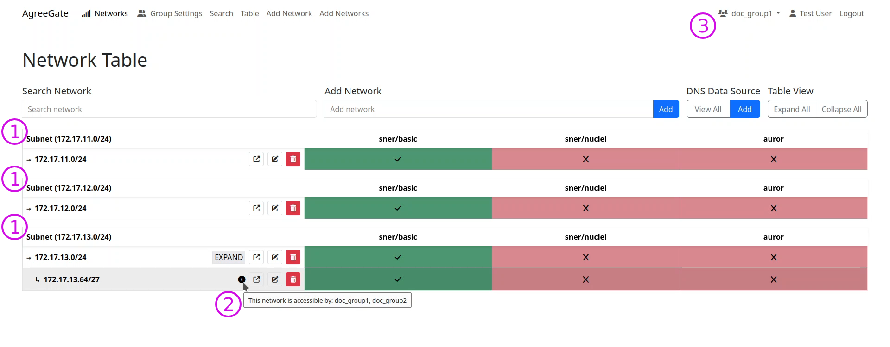The image size is (890, 347).
Task: Go to Add Networks page
Action: pos(344,14)
